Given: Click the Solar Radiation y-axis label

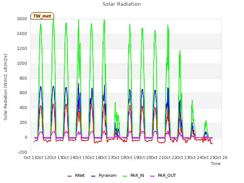Looking at the screenshot, I should (5, 87).
